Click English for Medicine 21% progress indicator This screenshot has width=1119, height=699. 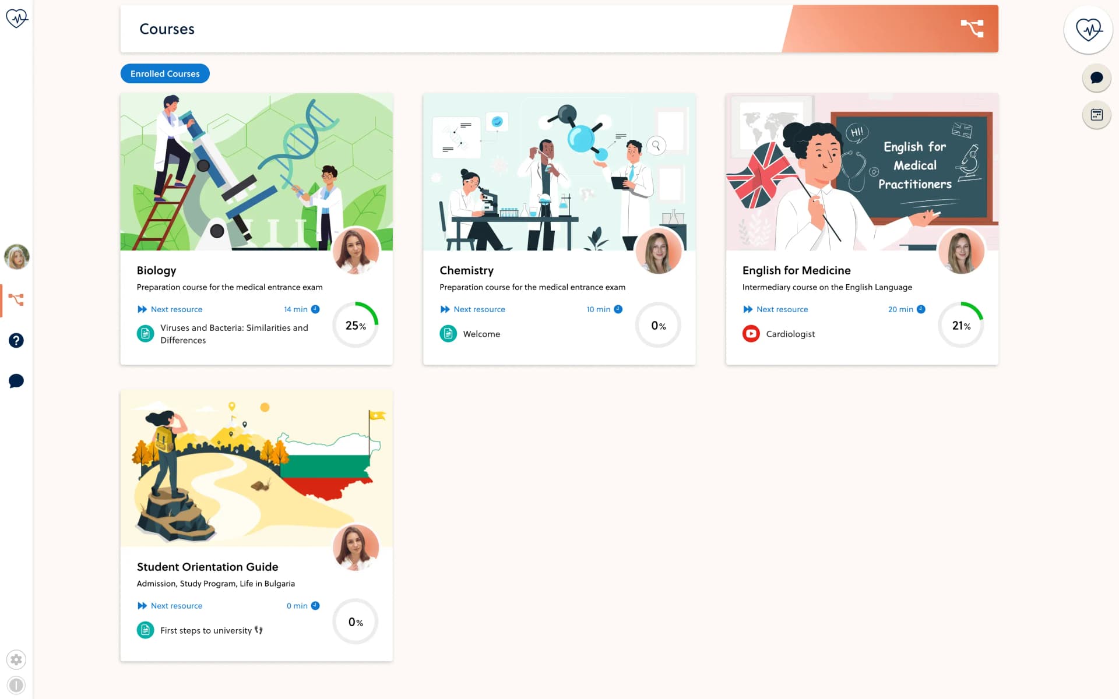click(x=962, y=326)
